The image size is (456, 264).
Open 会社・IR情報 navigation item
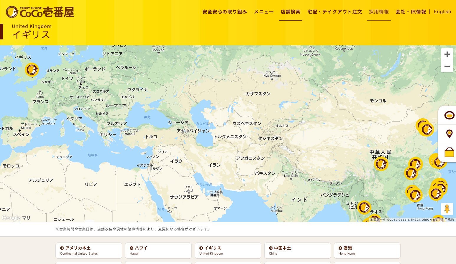point(411,12)
